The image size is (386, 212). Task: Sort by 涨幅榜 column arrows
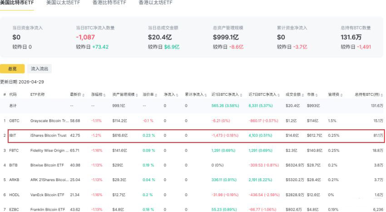(x=104, y=95)
